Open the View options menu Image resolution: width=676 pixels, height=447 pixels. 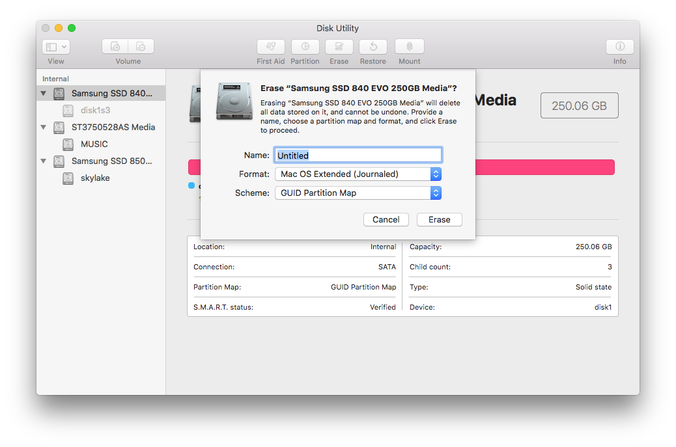[x=55, y=46]
